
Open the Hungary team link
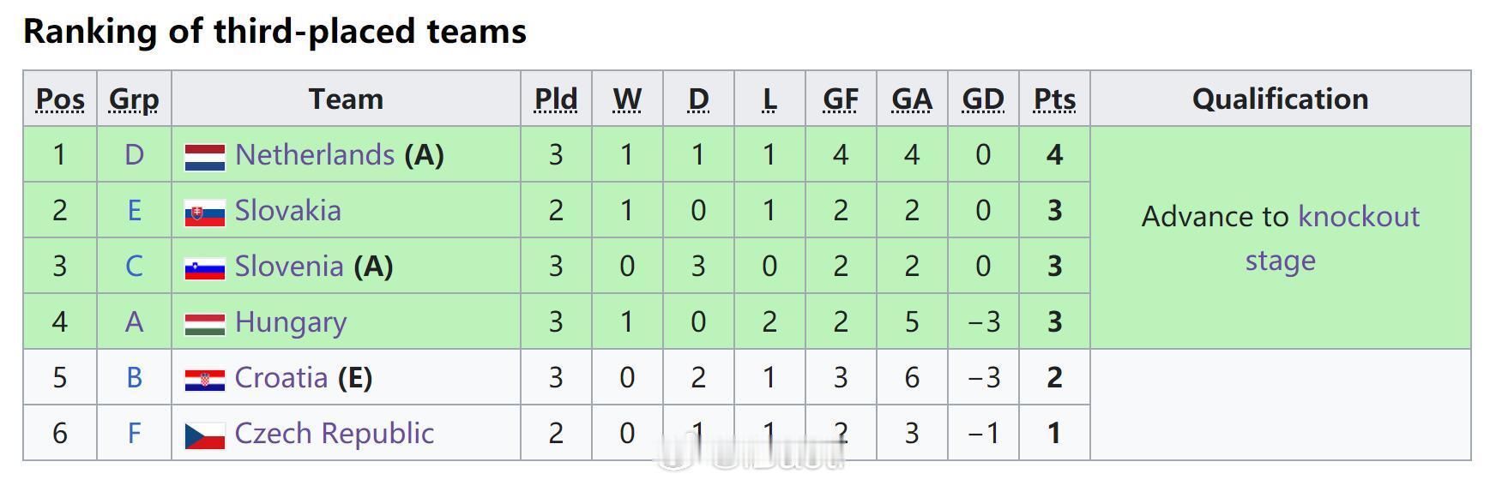tap(291, 322)
